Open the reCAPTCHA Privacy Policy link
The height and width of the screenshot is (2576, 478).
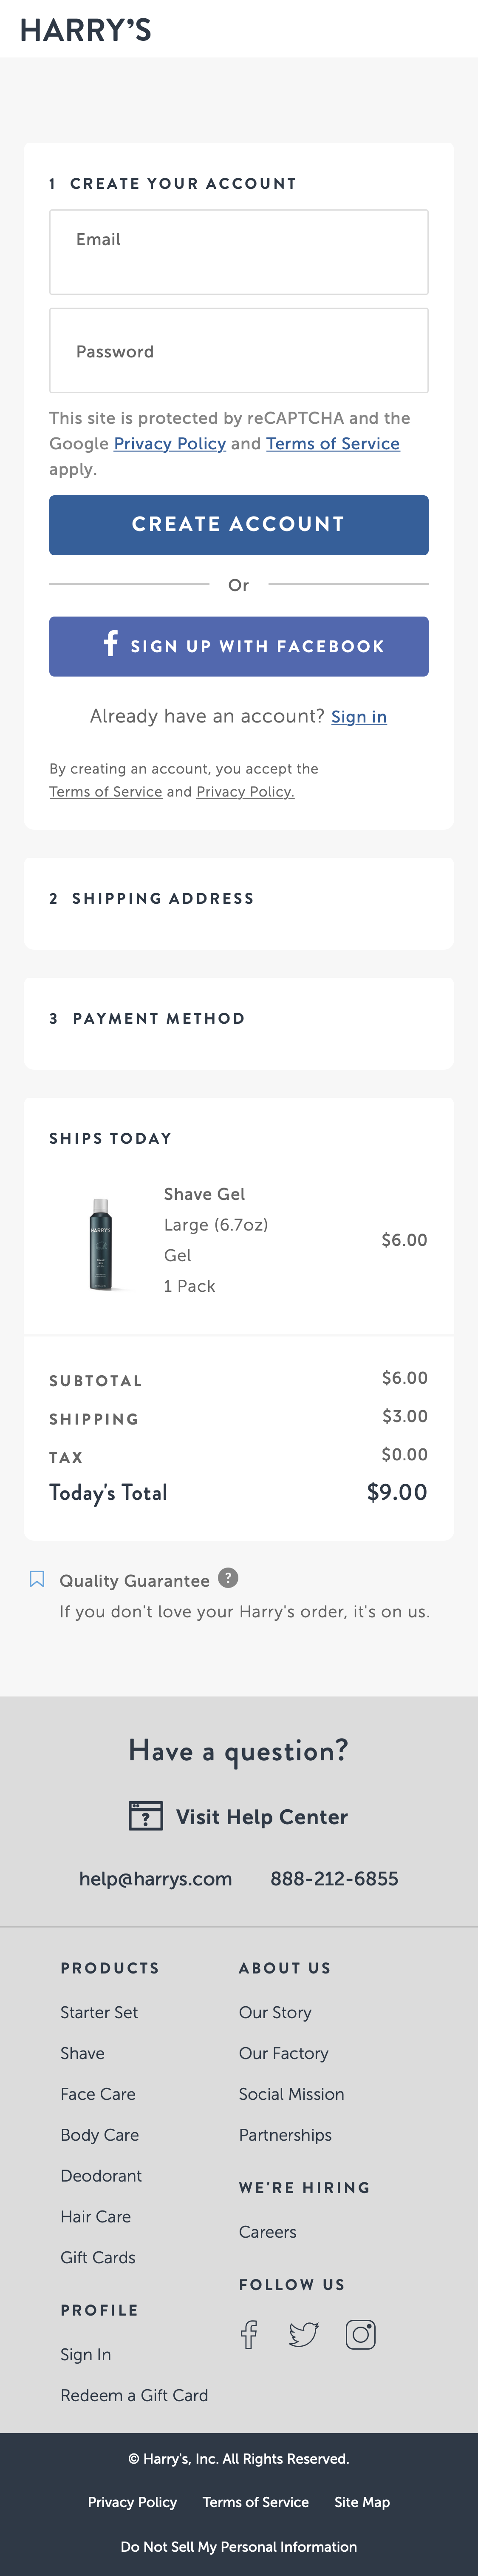coord(170,444)
